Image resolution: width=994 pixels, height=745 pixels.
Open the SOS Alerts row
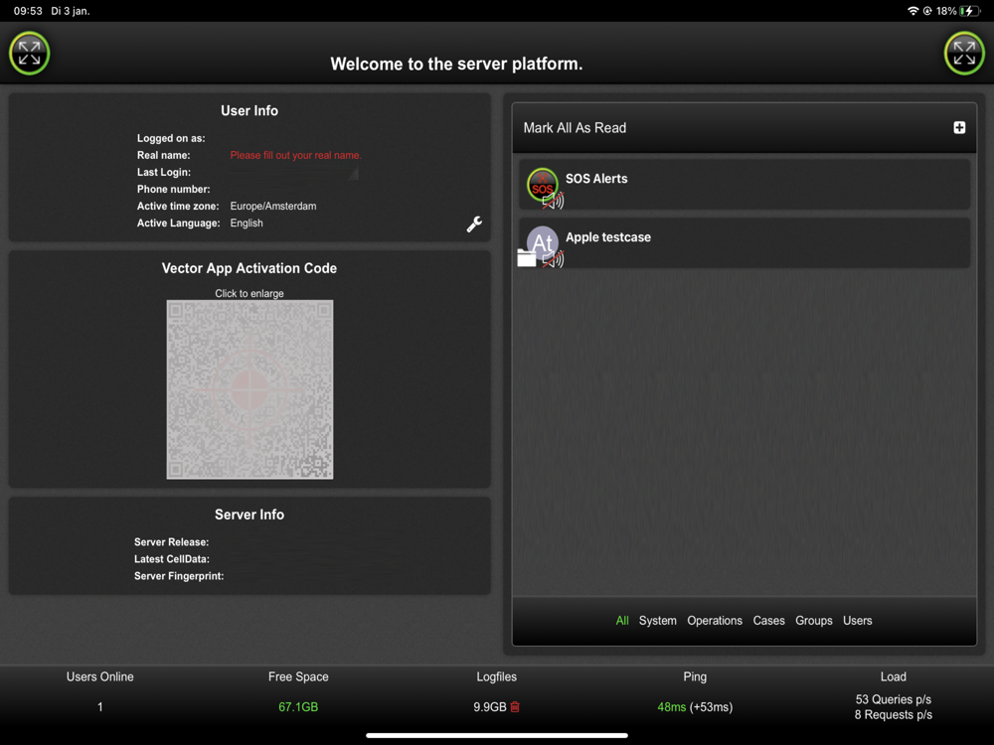pyautogui.click(x=745, y=185)
